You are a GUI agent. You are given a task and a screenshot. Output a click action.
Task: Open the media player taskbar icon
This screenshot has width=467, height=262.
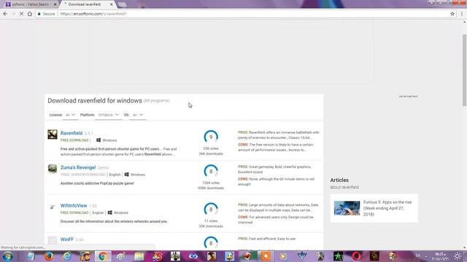click(x=283, y=256)
